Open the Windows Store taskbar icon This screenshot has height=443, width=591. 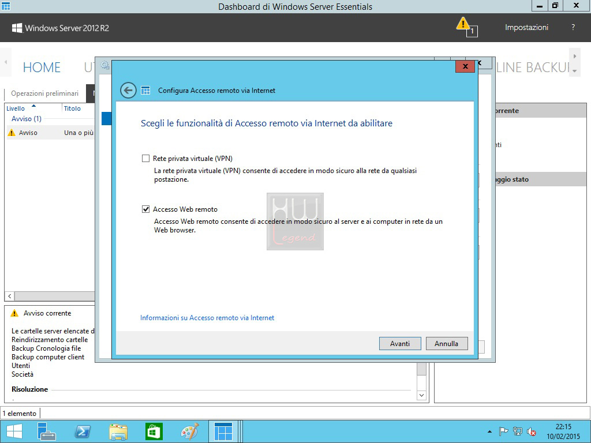(x=154, y=431)
